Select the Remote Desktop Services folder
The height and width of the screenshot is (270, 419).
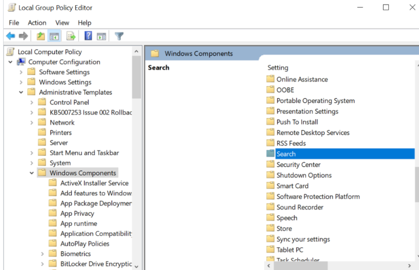(x=313, y=132)
